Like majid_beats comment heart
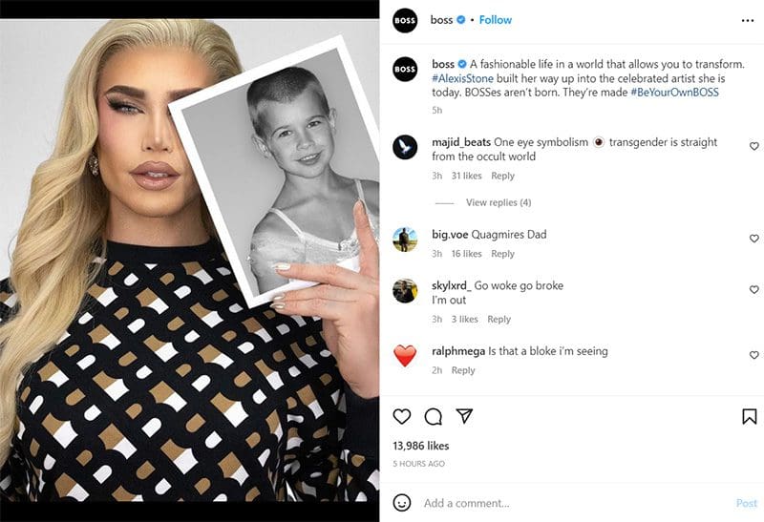The width and height of the screenshot is (764, 522). click(x=753, y=146)
